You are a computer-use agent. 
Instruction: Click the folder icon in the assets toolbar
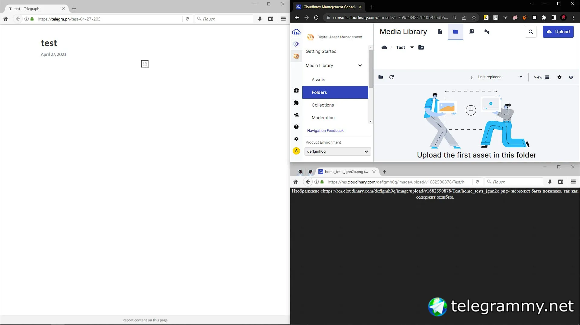pos(381,77)
